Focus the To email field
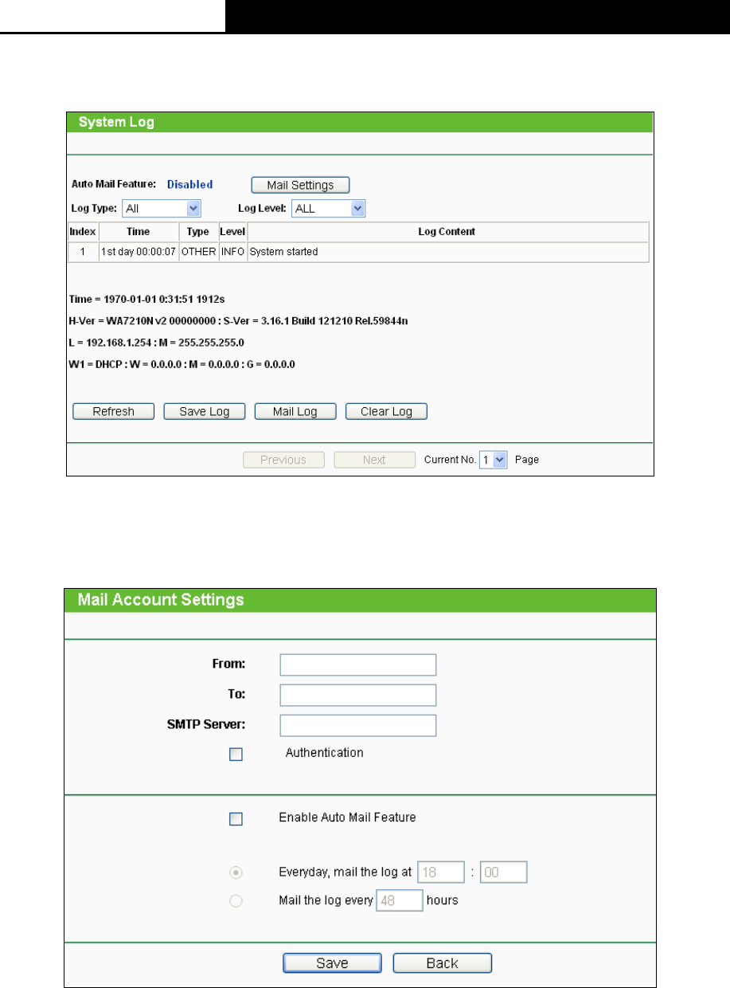This screenshot has height=988, width=730. tap(358, 695)
